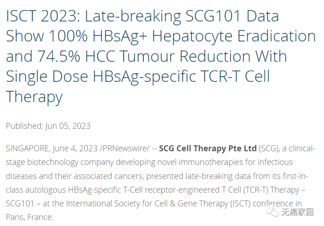This screenshot has height=226, width=324.
Task: Click the "/PRNewswire/" source text
Action: tap(125, 149)
